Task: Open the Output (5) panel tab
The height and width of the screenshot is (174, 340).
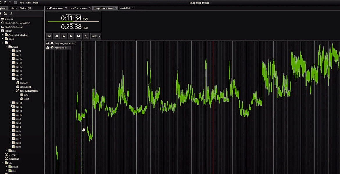Action: click(x=25, y=8)
